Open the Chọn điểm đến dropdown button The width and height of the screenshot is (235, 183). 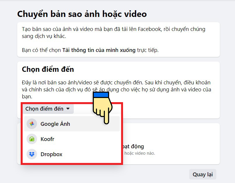(x=44, y=109)
